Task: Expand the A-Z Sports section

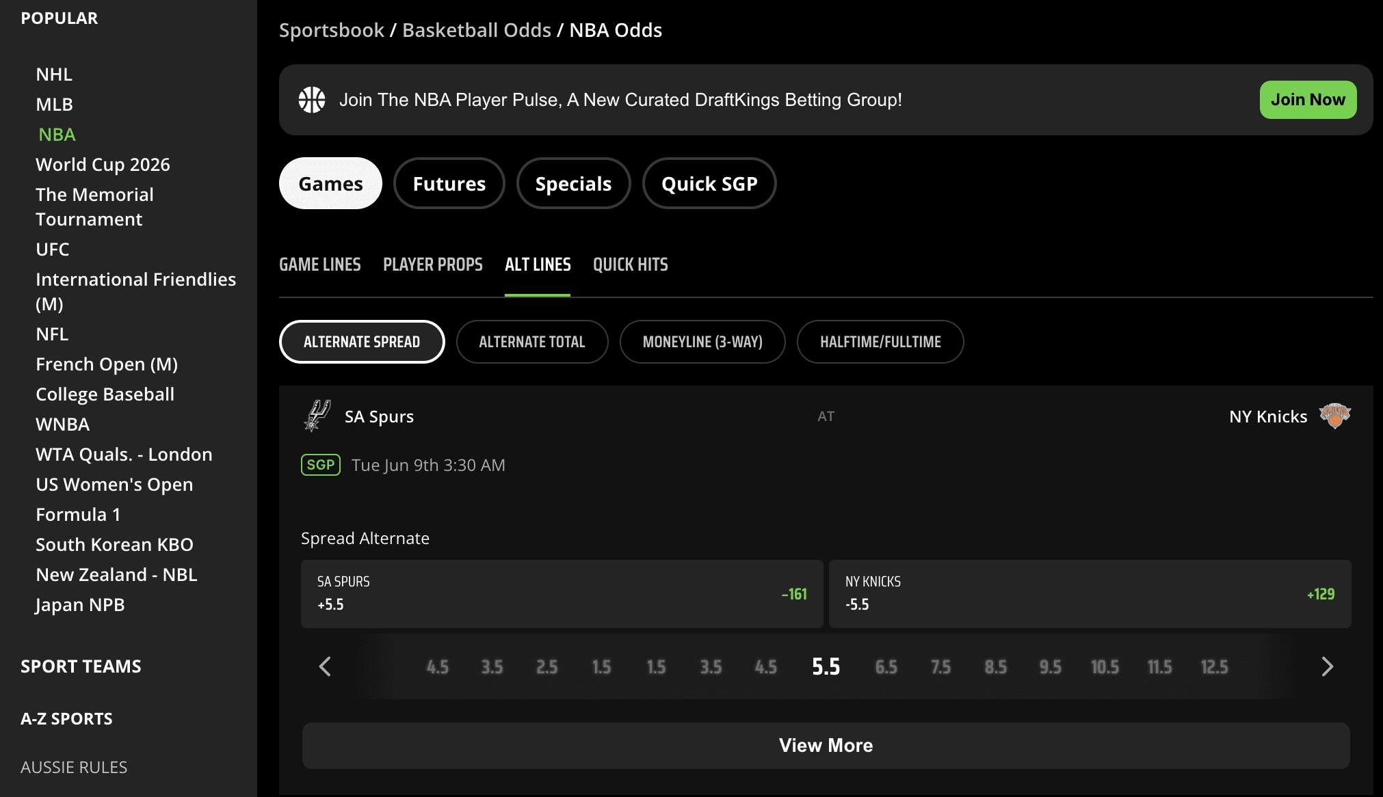Action: (x=66, y=719)
